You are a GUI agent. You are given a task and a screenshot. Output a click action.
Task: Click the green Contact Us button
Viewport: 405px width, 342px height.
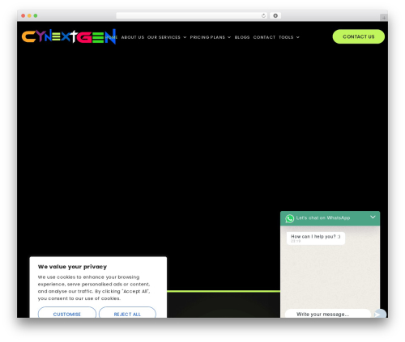click(x=359, y=36)
